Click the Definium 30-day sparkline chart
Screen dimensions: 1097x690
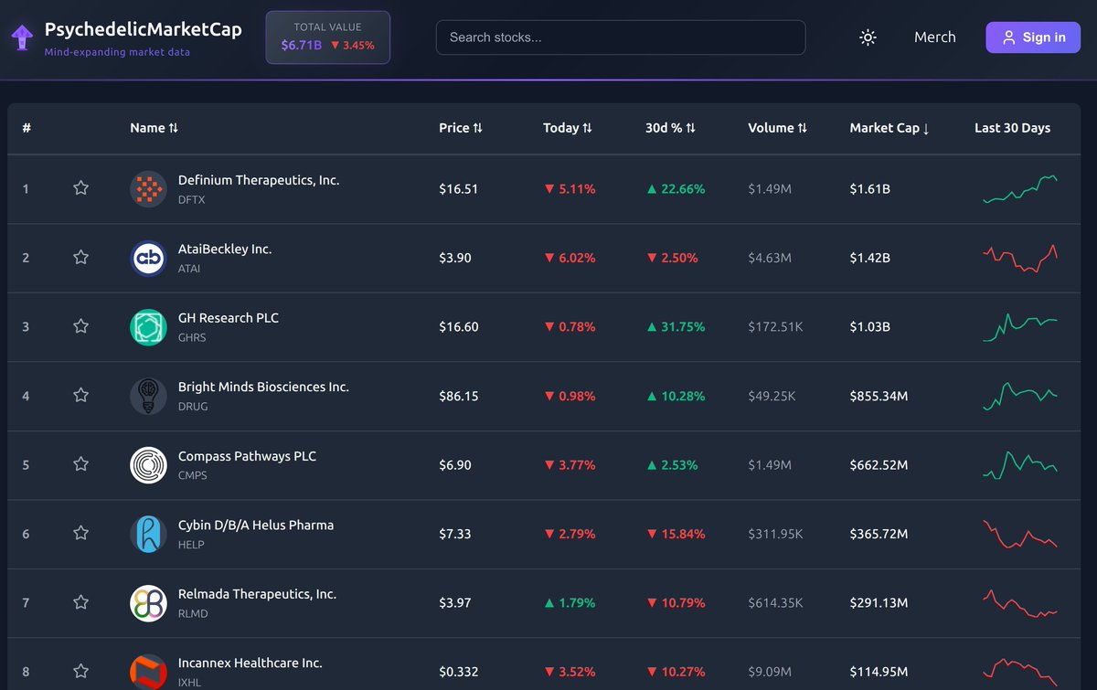click(1020, 188)
